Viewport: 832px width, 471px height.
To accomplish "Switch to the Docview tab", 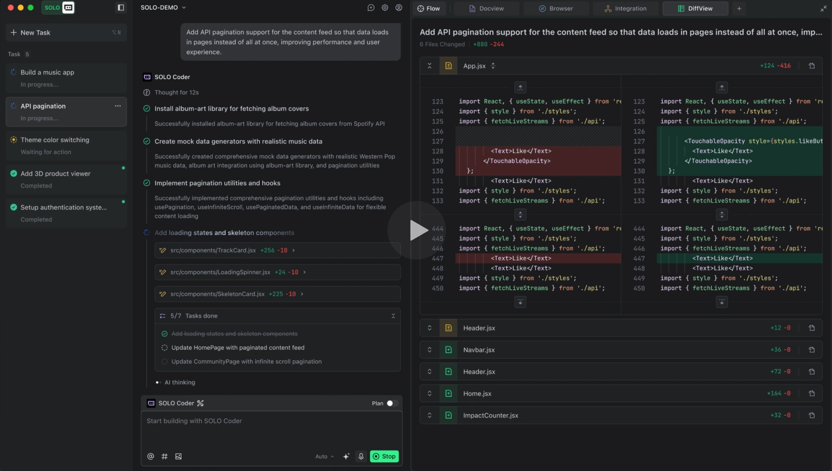I will pos(486,8).
